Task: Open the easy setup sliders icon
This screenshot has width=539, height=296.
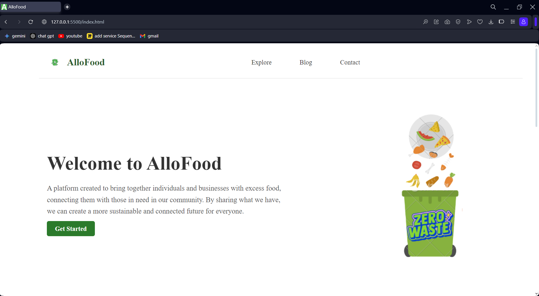Action: click(513, 22)
